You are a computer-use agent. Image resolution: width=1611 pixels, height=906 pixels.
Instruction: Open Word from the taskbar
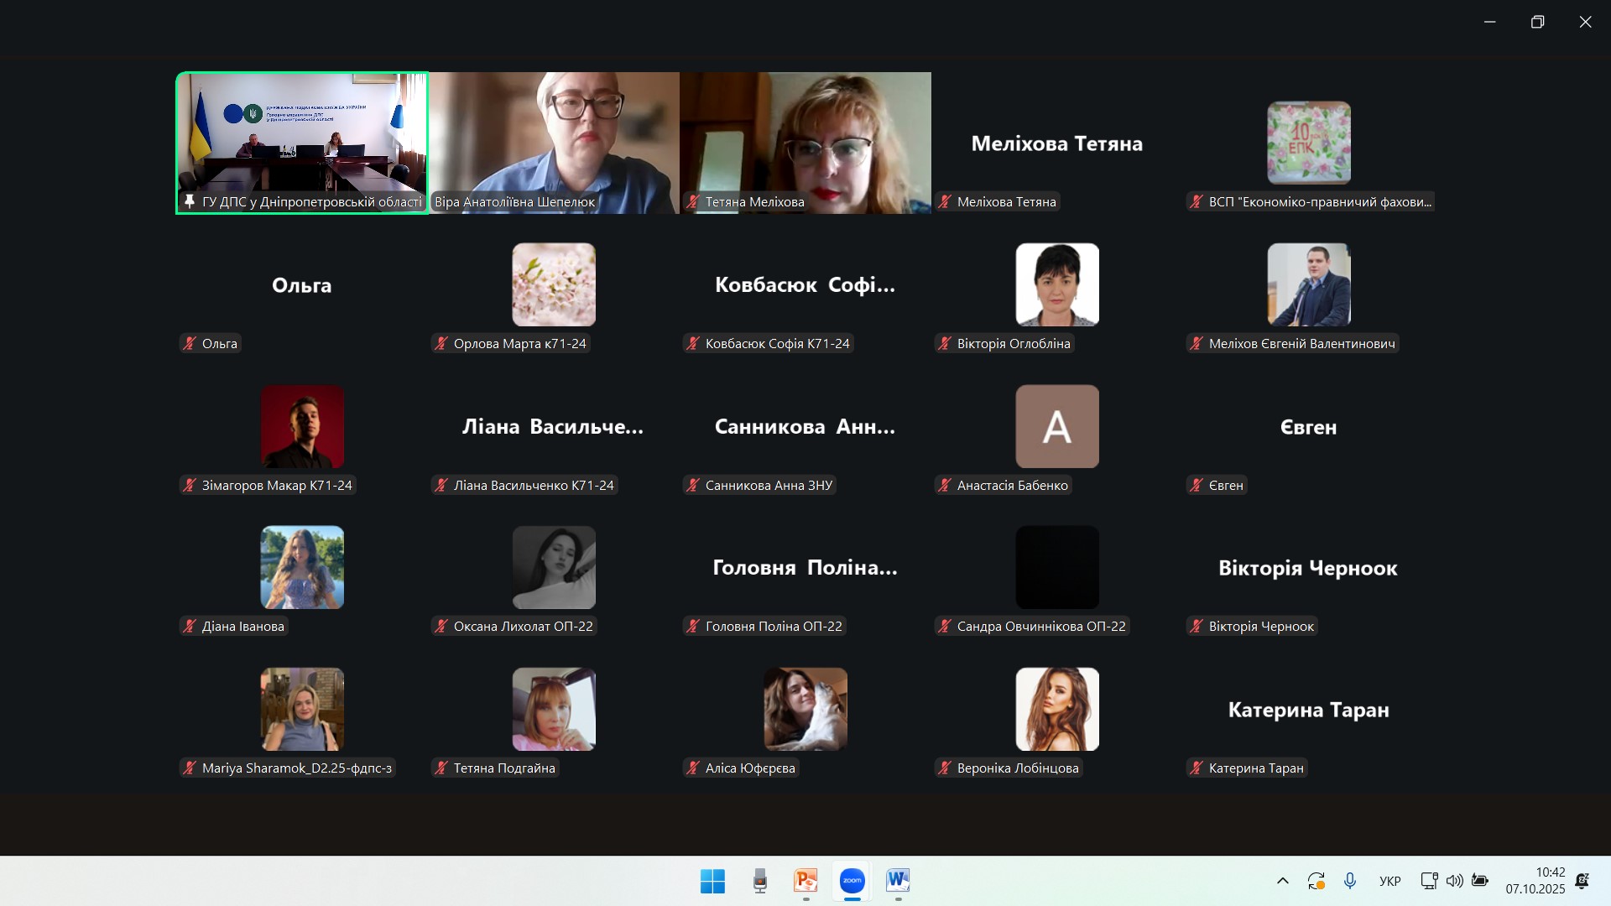click(x=898, y=881)
